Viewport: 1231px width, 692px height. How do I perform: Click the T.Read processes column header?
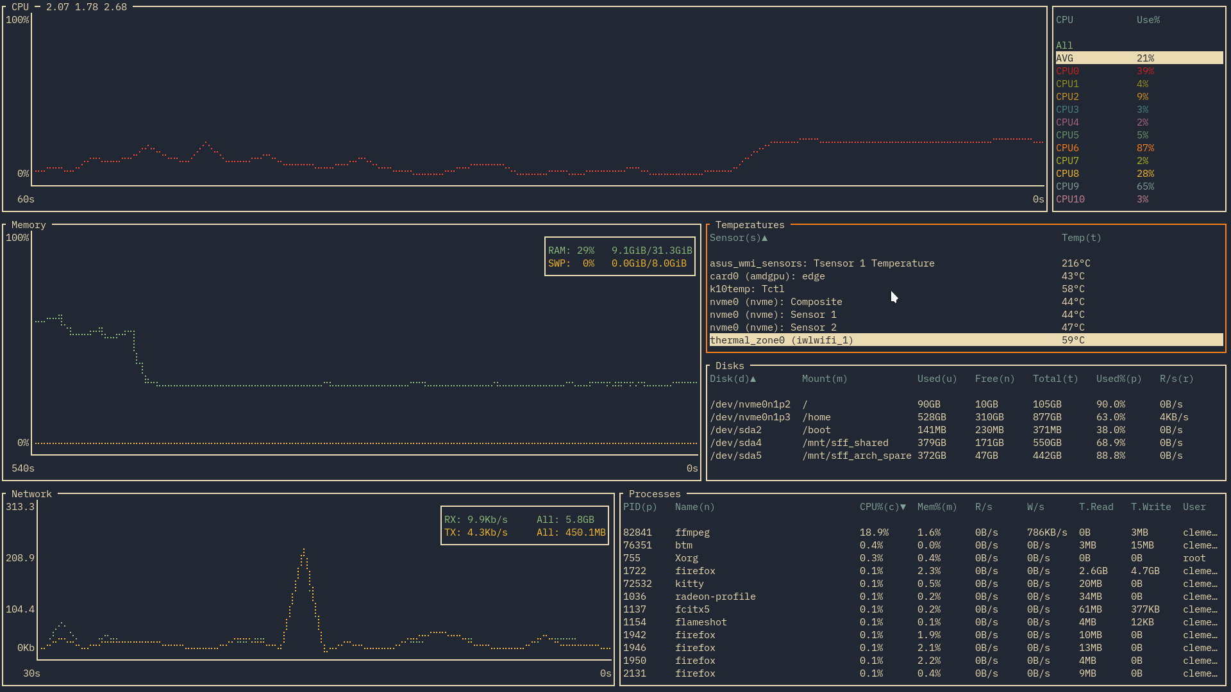tap(1096, 507)
